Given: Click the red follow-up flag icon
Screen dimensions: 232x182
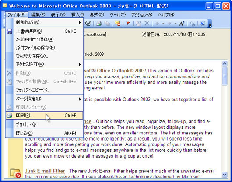Looking at the screenshot, I should click(x=128, y=24).
